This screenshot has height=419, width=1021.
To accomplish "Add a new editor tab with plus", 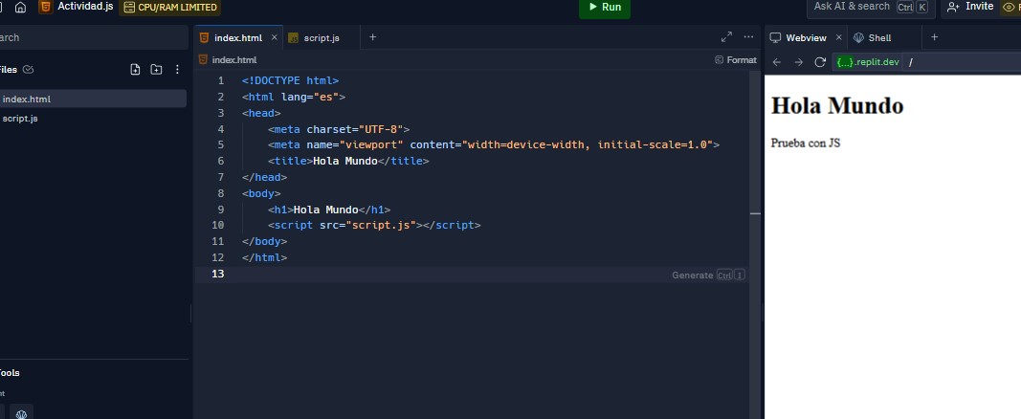I will click(x=372, y=37).
